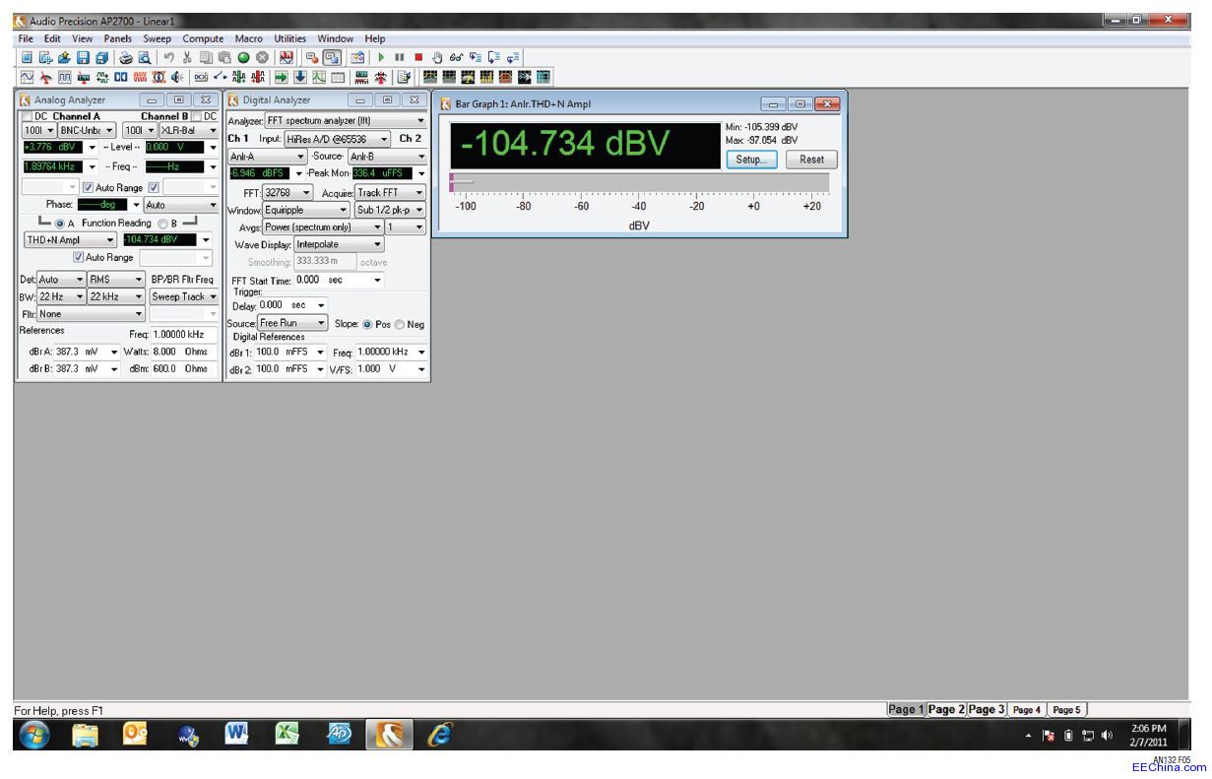Open the RMS detector dropdown

[116, 280]
